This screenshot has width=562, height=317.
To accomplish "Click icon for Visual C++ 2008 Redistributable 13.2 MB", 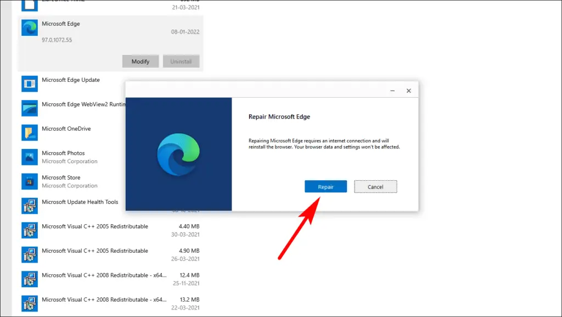I will (30, 303).
